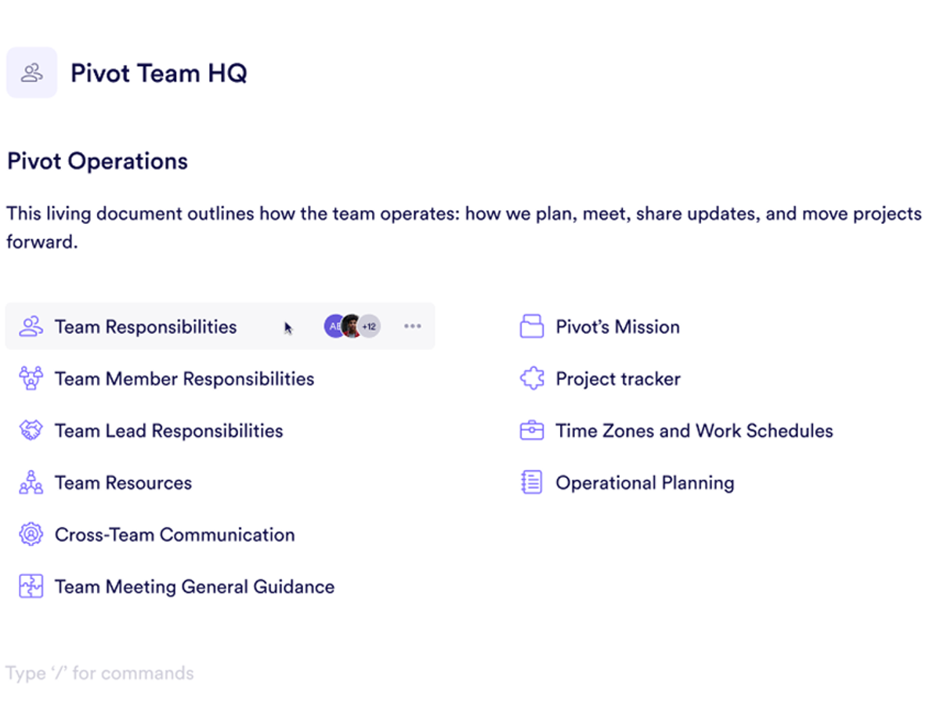The image size is (940, 705).
Task: Click the briefcase icon for Time Zones
Action: [x=532, y=430]
